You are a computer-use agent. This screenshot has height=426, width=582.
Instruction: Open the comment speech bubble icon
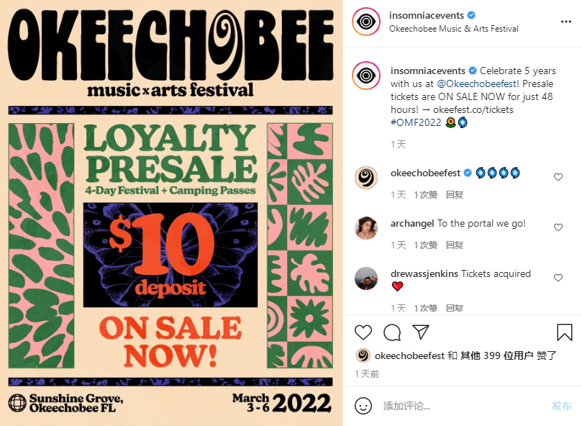[x=392, y=332]
